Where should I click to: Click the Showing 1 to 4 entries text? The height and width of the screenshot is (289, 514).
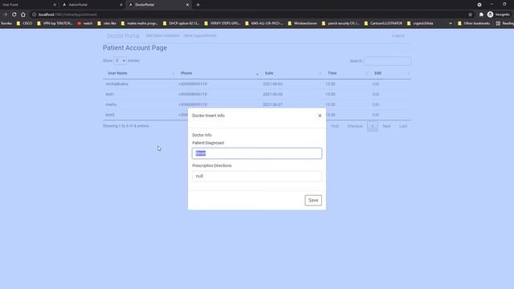[126, 126]
